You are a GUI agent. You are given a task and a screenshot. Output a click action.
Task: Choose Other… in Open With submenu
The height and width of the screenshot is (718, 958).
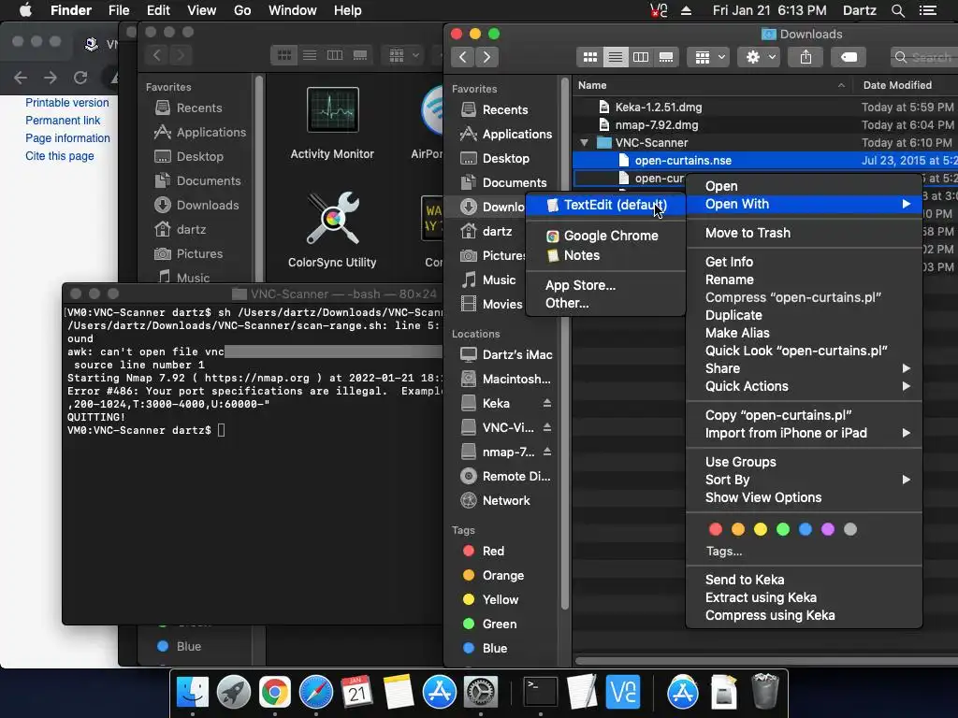605,303
